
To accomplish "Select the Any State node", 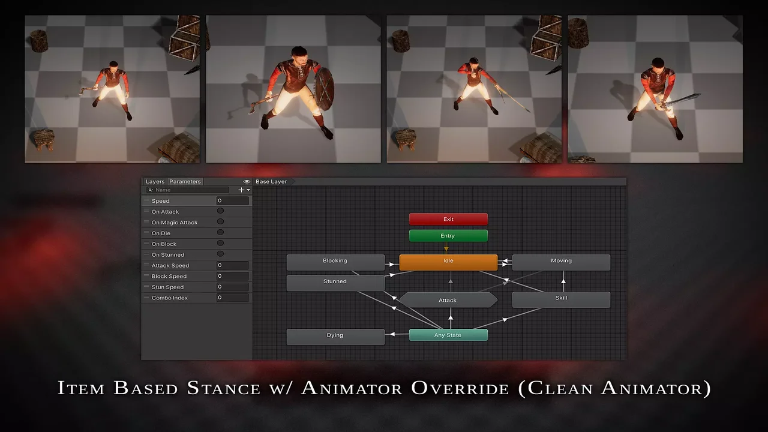I will (x=448, y=335).
